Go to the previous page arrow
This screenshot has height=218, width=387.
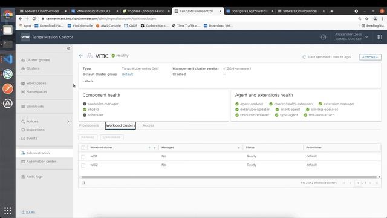pos(350,183)
